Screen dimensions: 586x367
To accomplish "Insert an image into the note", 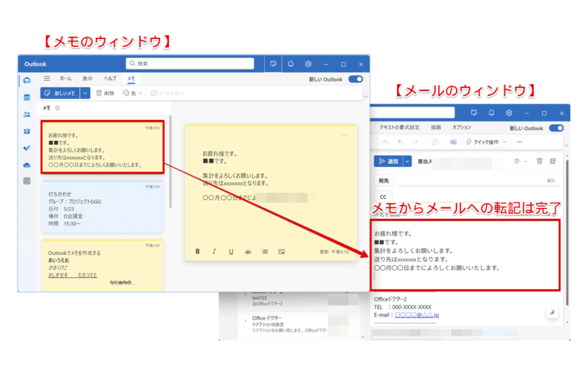I will point(281,251).
